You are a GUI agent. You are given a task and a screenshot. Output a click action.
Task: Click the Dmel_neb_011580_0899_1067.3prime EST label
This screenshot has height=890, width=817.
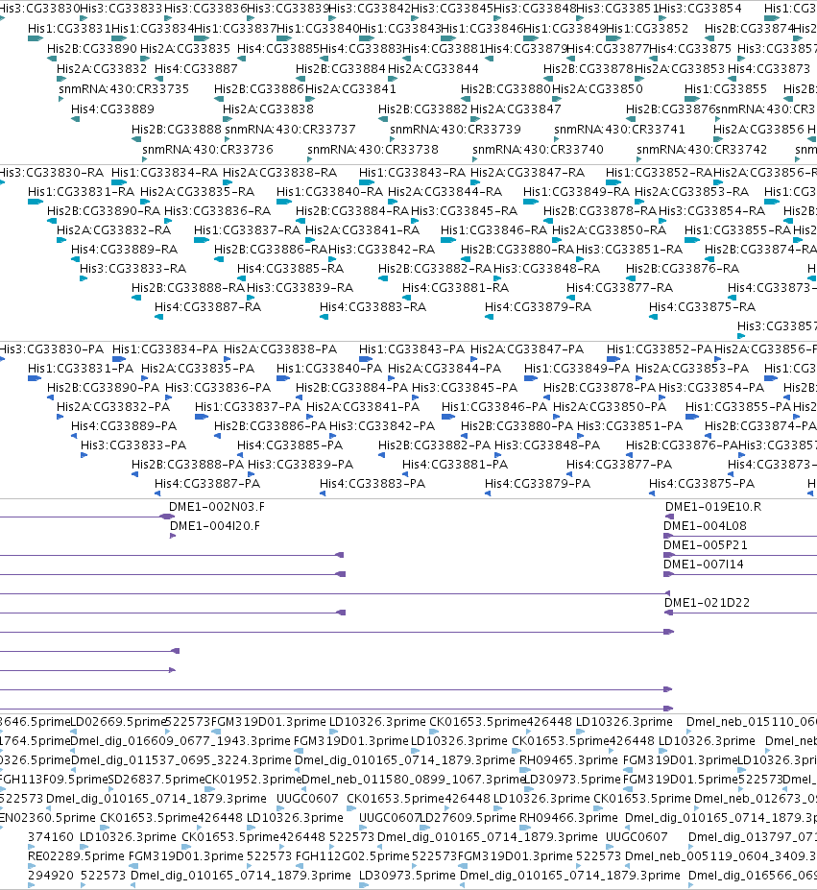tap(413, 780)
